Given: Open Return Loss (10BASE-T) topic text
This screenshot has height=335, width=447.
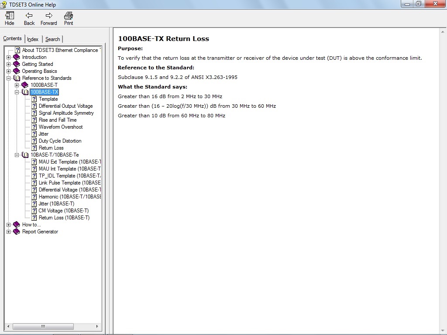Looking at the screenshot, I should 64,218.
